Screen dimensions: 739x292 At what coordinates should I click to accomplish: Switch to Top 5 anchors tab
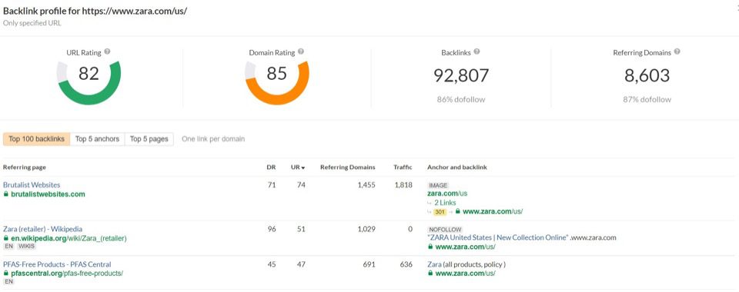[98, 139]
